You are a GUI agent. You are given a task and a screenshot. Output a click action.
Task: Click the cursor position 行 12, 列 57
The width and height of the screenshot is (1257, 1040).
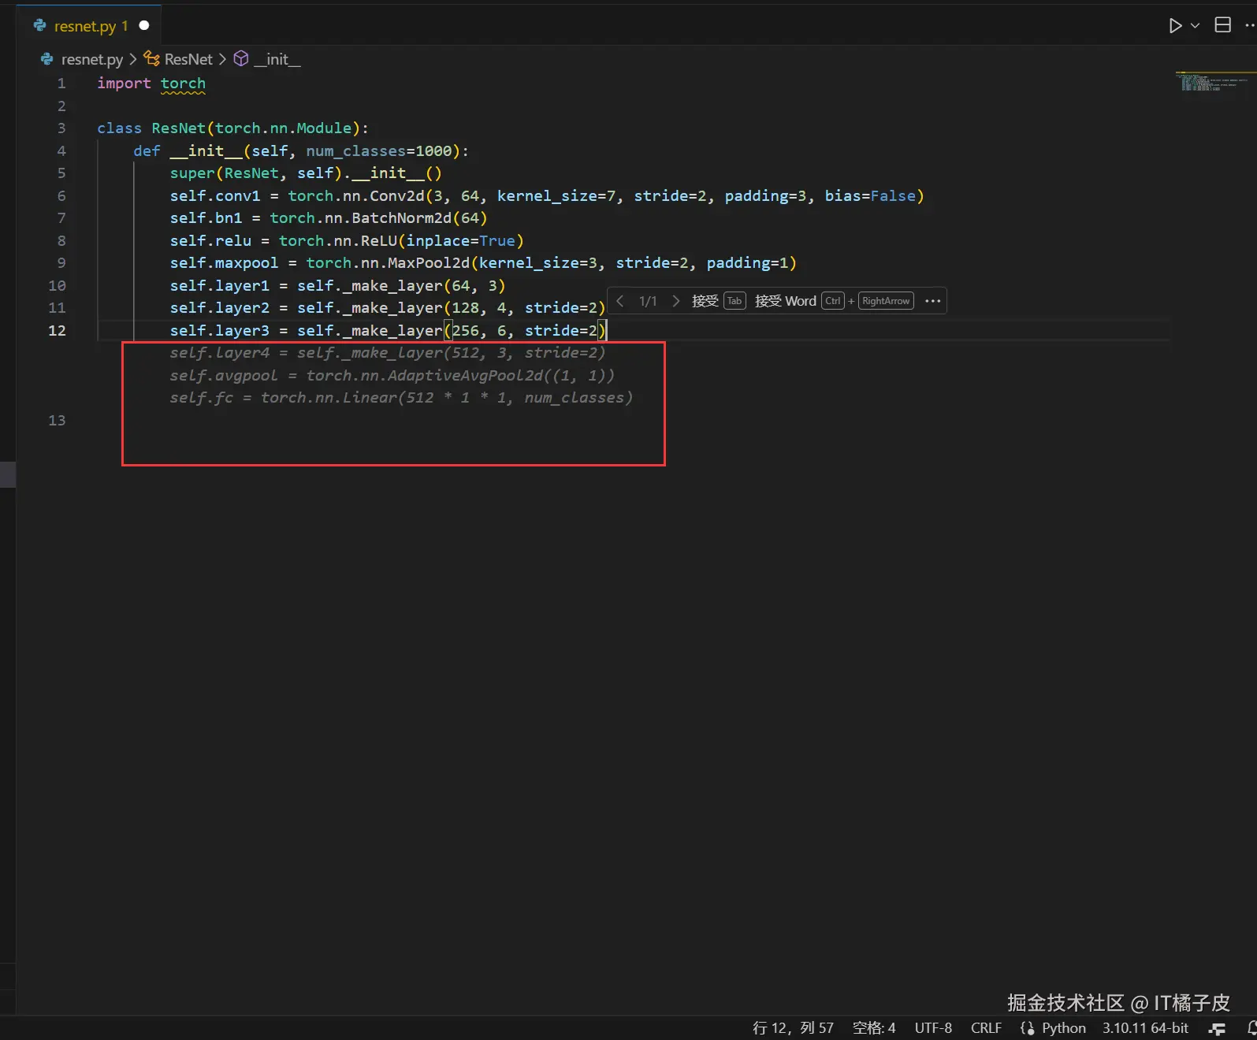(x=793, y=1028)
